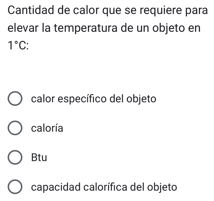Click the word 'del' in last answer option
Image resolution: width=214 pixels, height=201 pixels.
[137, 187]
